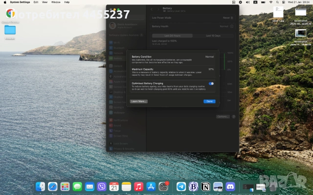
Task: Click the Battery Condition Normal value
Action: pyautogui.click(x=210, y=57)
